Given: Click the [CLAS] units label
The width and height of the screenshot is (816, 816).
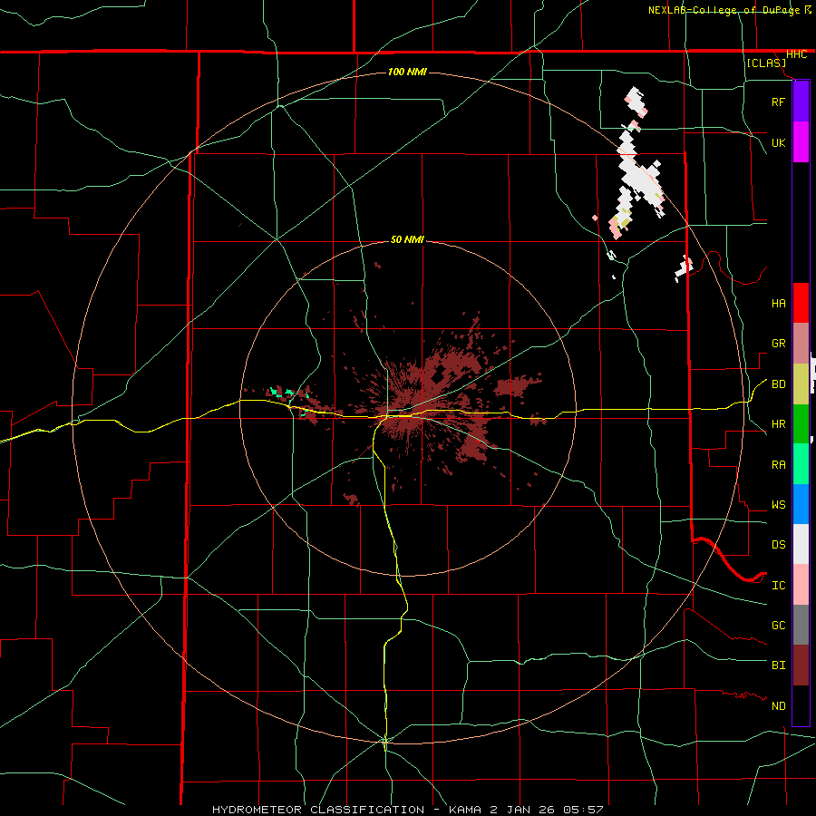Looking at the screenshot, I should (x=766, y=63).
